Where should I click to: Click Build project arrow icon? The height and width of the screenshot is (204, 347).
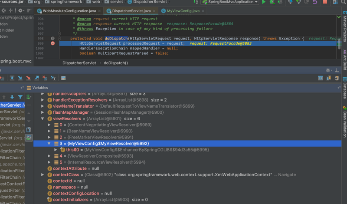(196, 2)
